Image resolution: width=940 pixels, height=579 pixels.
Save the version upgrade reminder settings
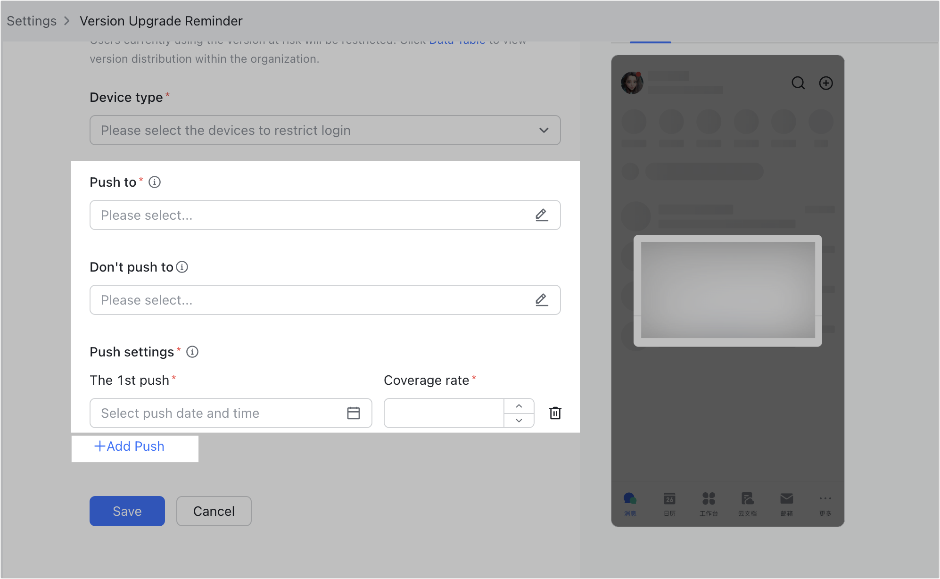(x=127, y=511)
